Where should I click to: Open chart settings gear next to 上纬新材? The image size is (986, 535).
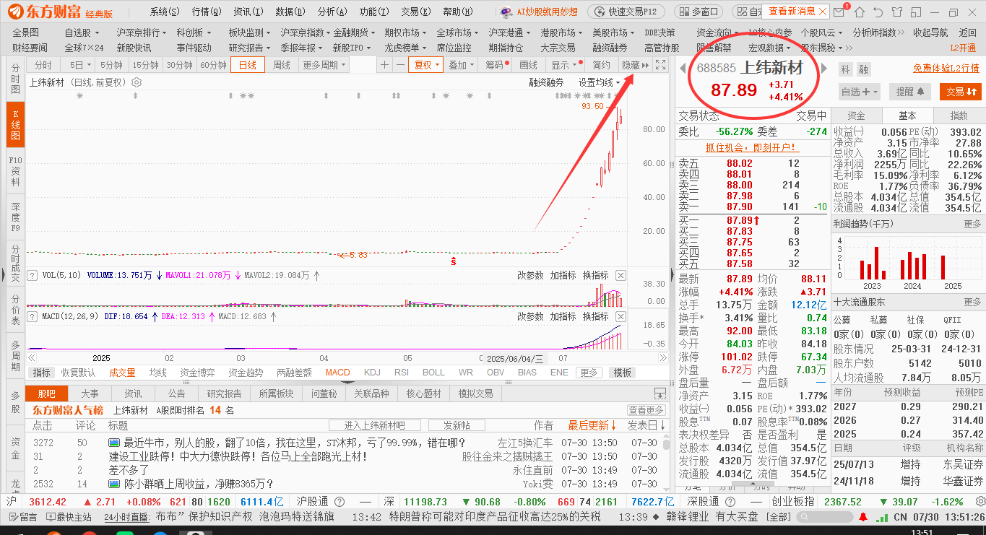[137, 82]
